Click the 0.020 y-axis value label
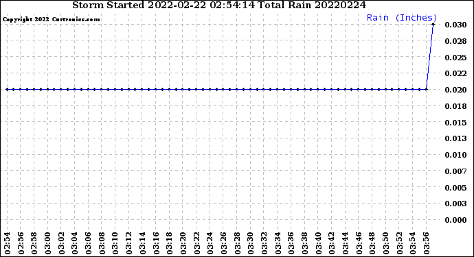The image size is (474, 257). point(455,90)
